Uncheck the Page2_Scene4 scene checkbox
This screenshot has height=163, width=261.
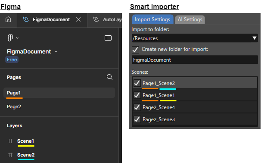(x=137, y=107)
